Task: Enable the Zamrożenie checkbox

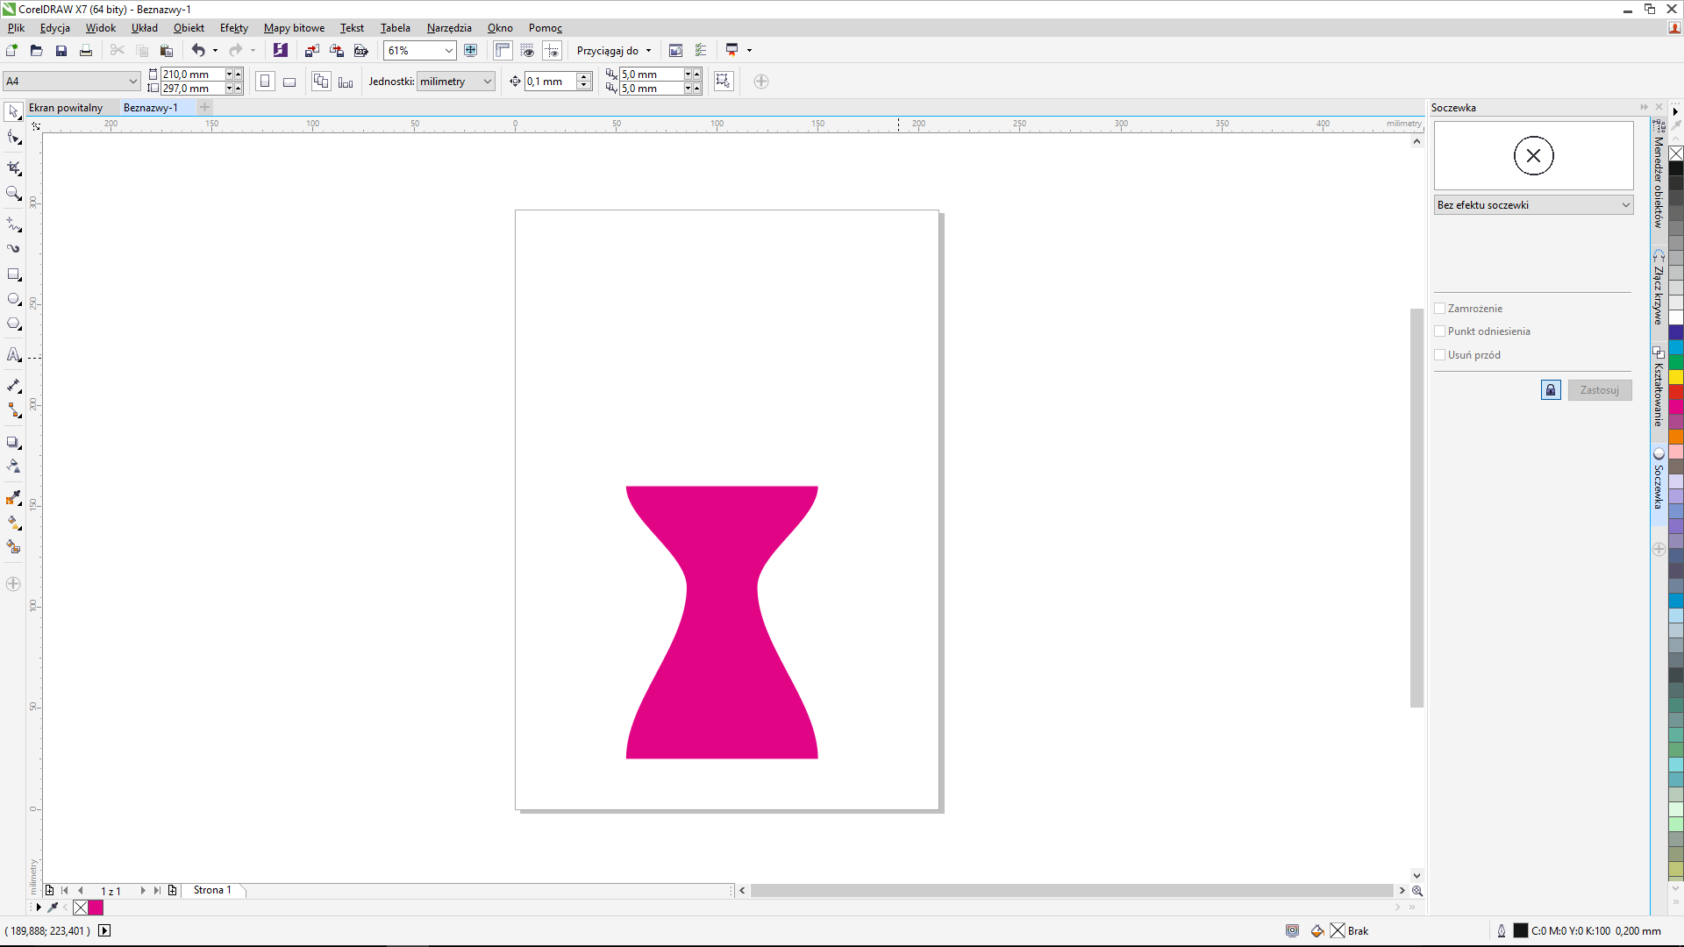Action: coord(1439,309)
